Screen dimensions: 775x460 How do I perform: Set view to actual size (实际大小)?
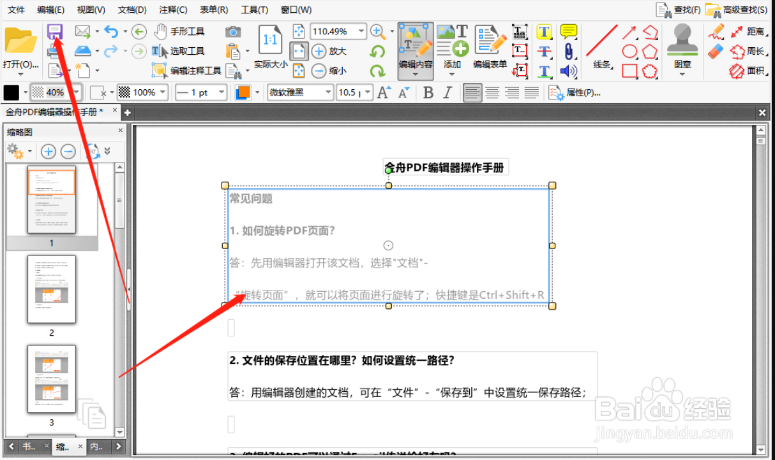pos(271,47)
